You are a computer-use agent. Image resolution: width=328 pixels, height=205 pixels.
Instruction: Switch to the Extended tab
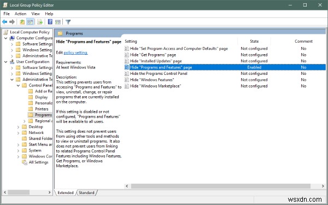(66, 192)
